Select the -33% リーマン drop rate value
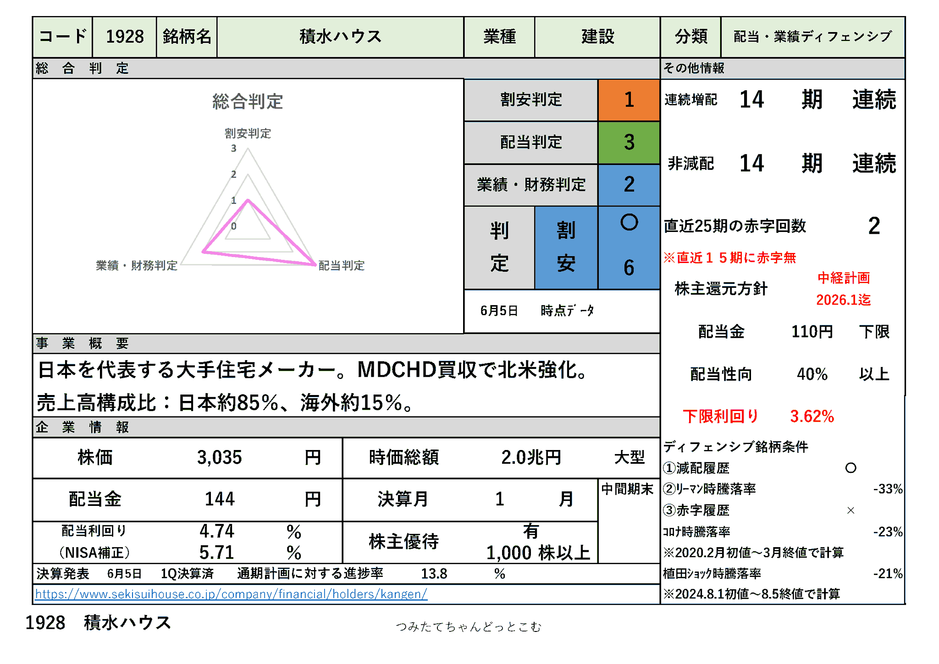Viewport: 939px width, 664px height. tap(888, 489)
